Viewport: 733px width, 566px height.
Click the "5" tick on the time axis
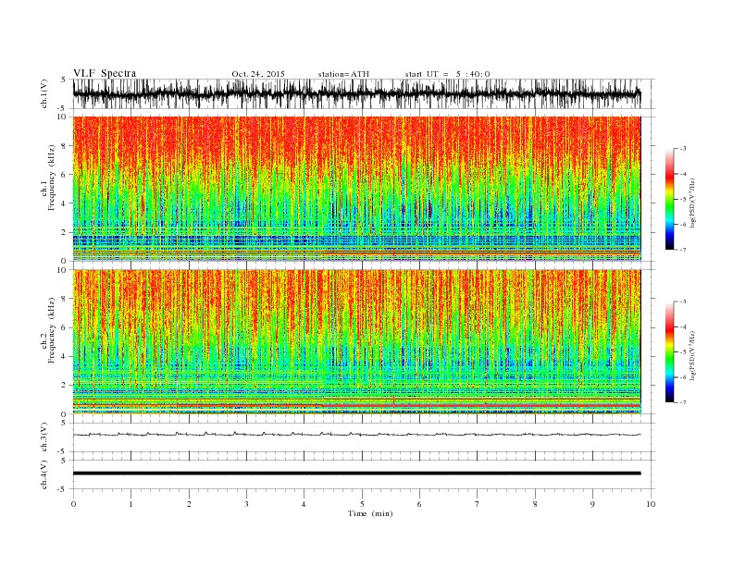tap(362, 504)
